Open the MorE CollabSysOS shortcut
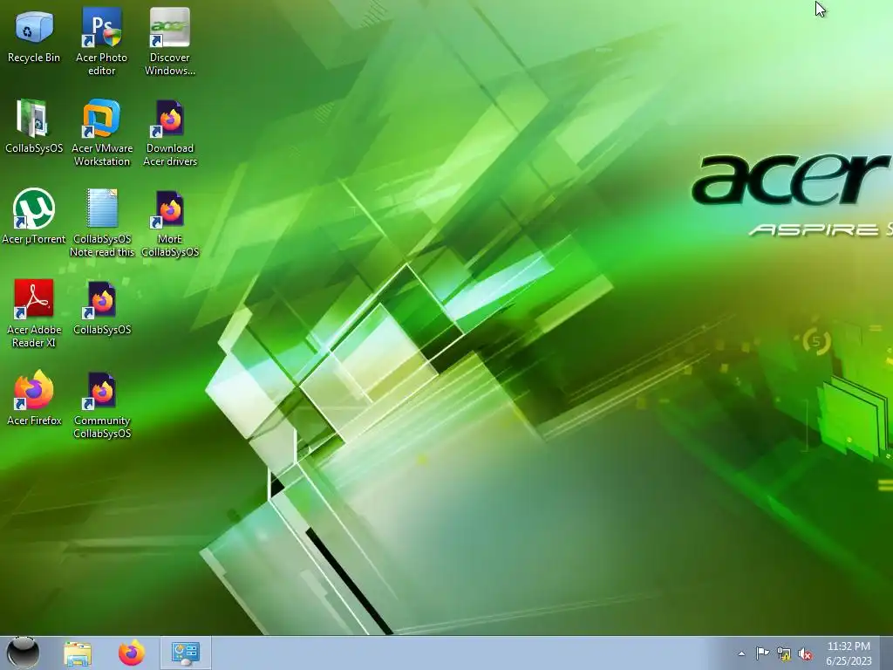This screenshot has width=893, height=670. click(x=170, y=222)
